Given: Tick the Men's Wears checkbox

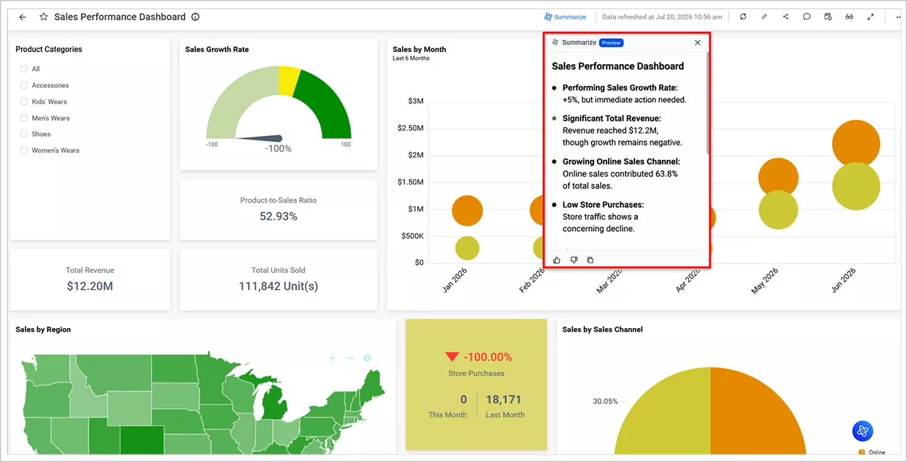Looking at the screenshot, I should coord(24,118).
